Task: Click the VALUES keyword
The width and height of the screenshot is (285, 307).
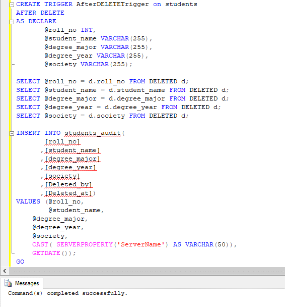Action: tap(28, 201)
